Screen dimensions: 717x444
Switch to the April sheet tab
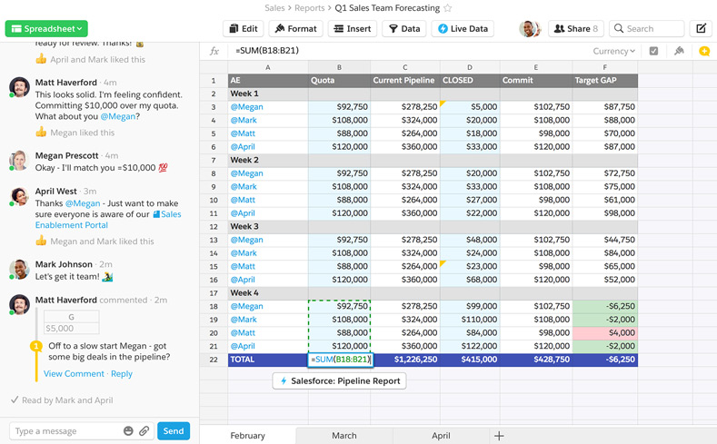[x=440, y=436]
